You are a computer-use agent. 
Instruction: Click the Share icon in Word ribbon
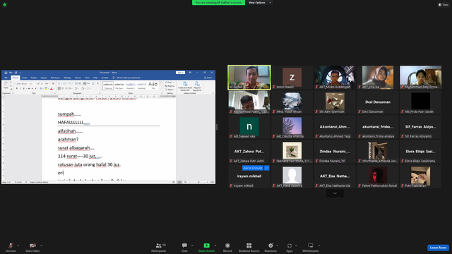pos(208,78)
